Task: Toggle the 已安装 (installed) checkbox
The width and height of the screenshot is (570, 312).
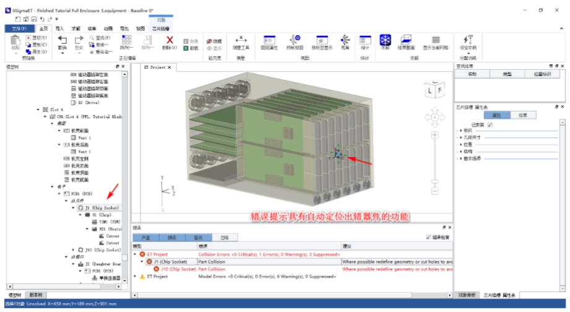Action: tap(490, 124)
